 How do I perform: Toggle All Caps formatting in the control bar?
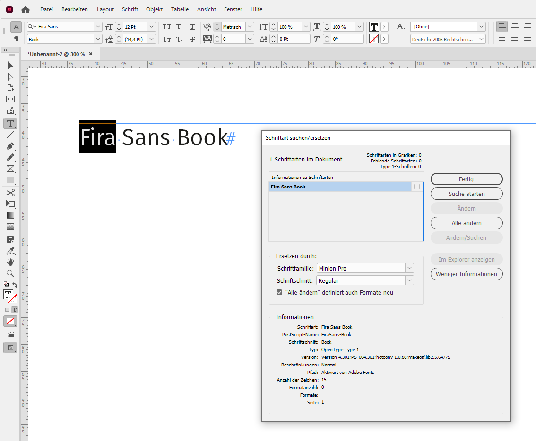166,27
